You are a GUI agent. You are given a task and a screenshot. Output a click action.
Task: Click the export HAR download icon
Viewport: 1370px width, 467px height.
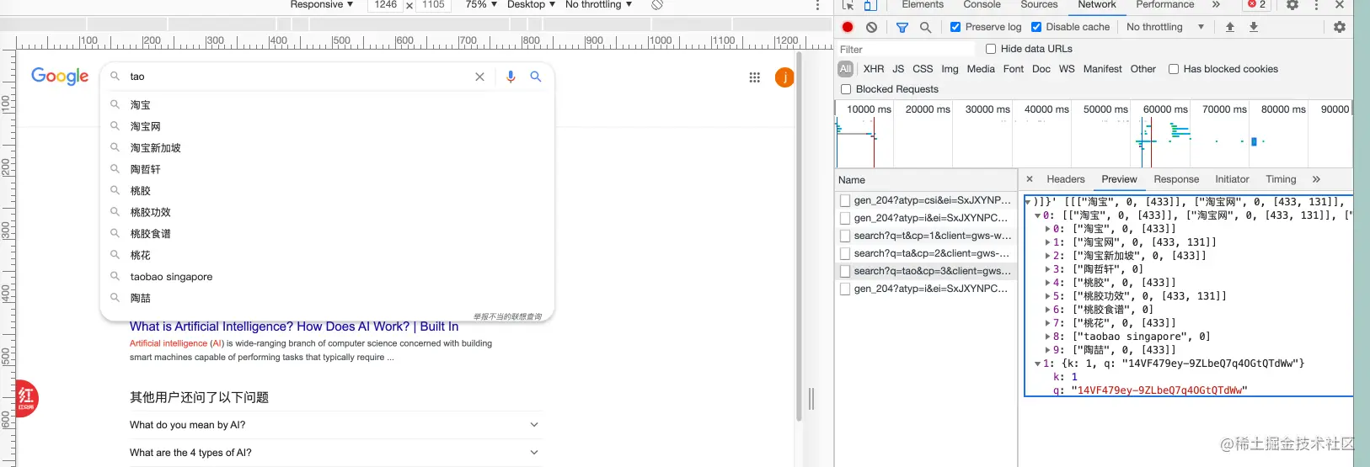[x=1254, y=27]
